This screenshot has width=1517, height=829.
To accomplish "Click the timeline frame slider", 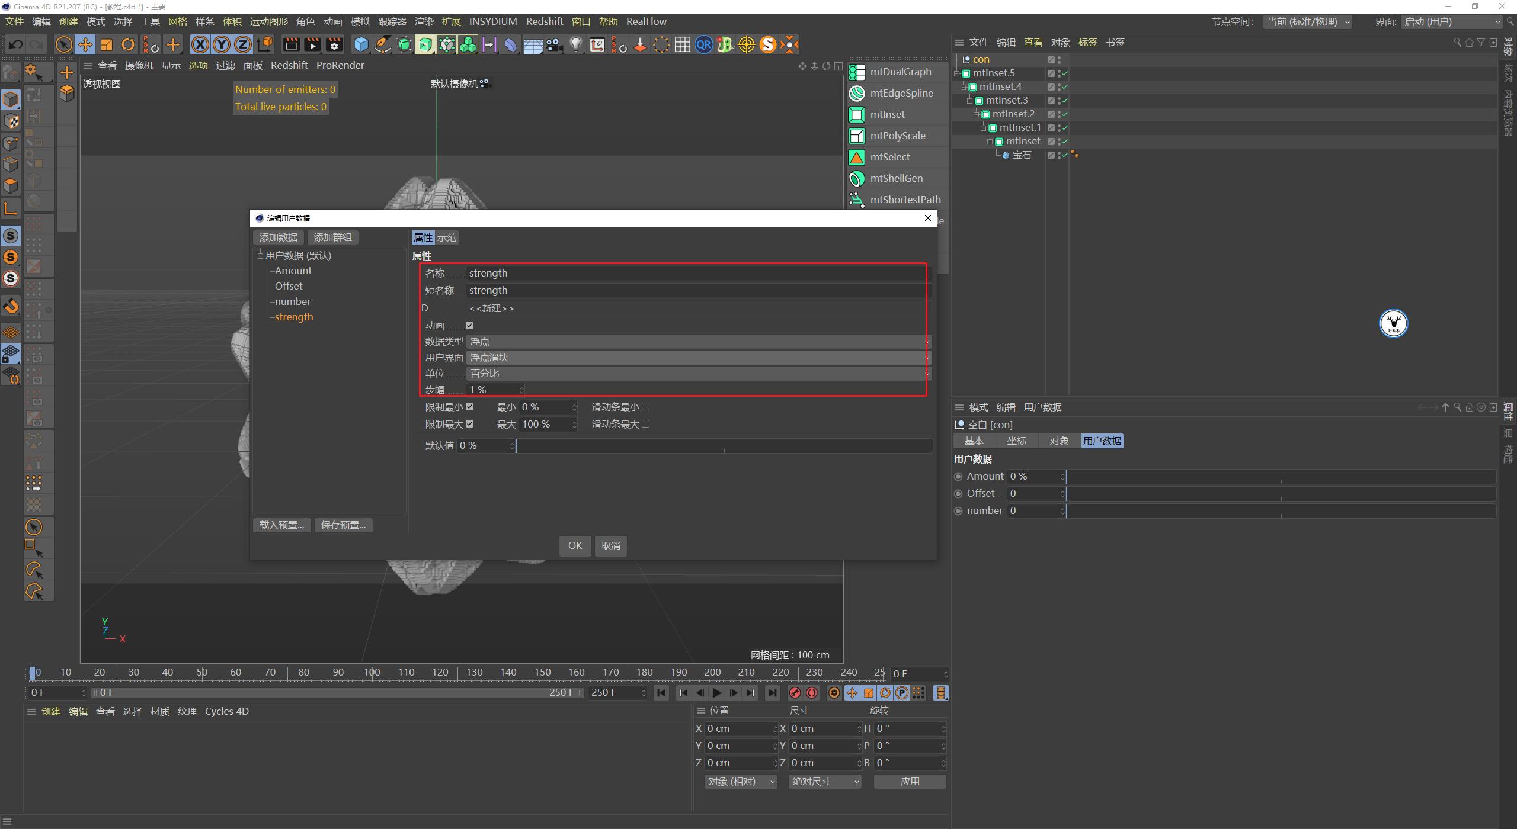I will [x=33, y=673].
